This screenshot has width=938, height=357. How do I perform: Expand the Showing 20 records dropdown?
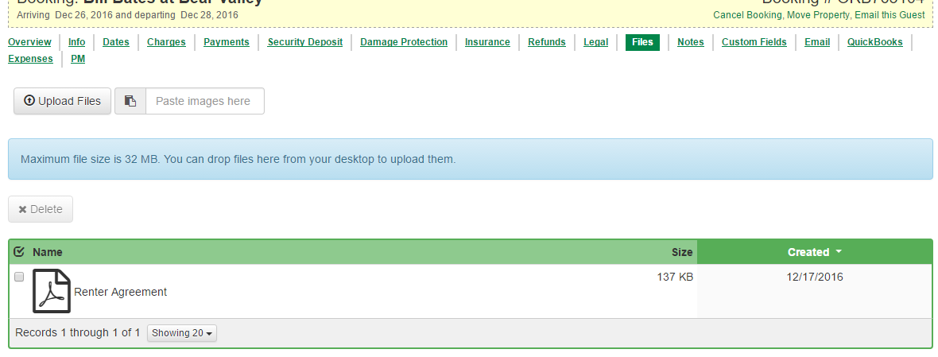pyautogui.click(x=182, y=333)
